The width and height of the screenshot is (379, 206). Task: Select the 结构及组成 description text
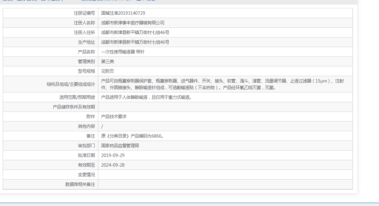(x=200, y=84)
